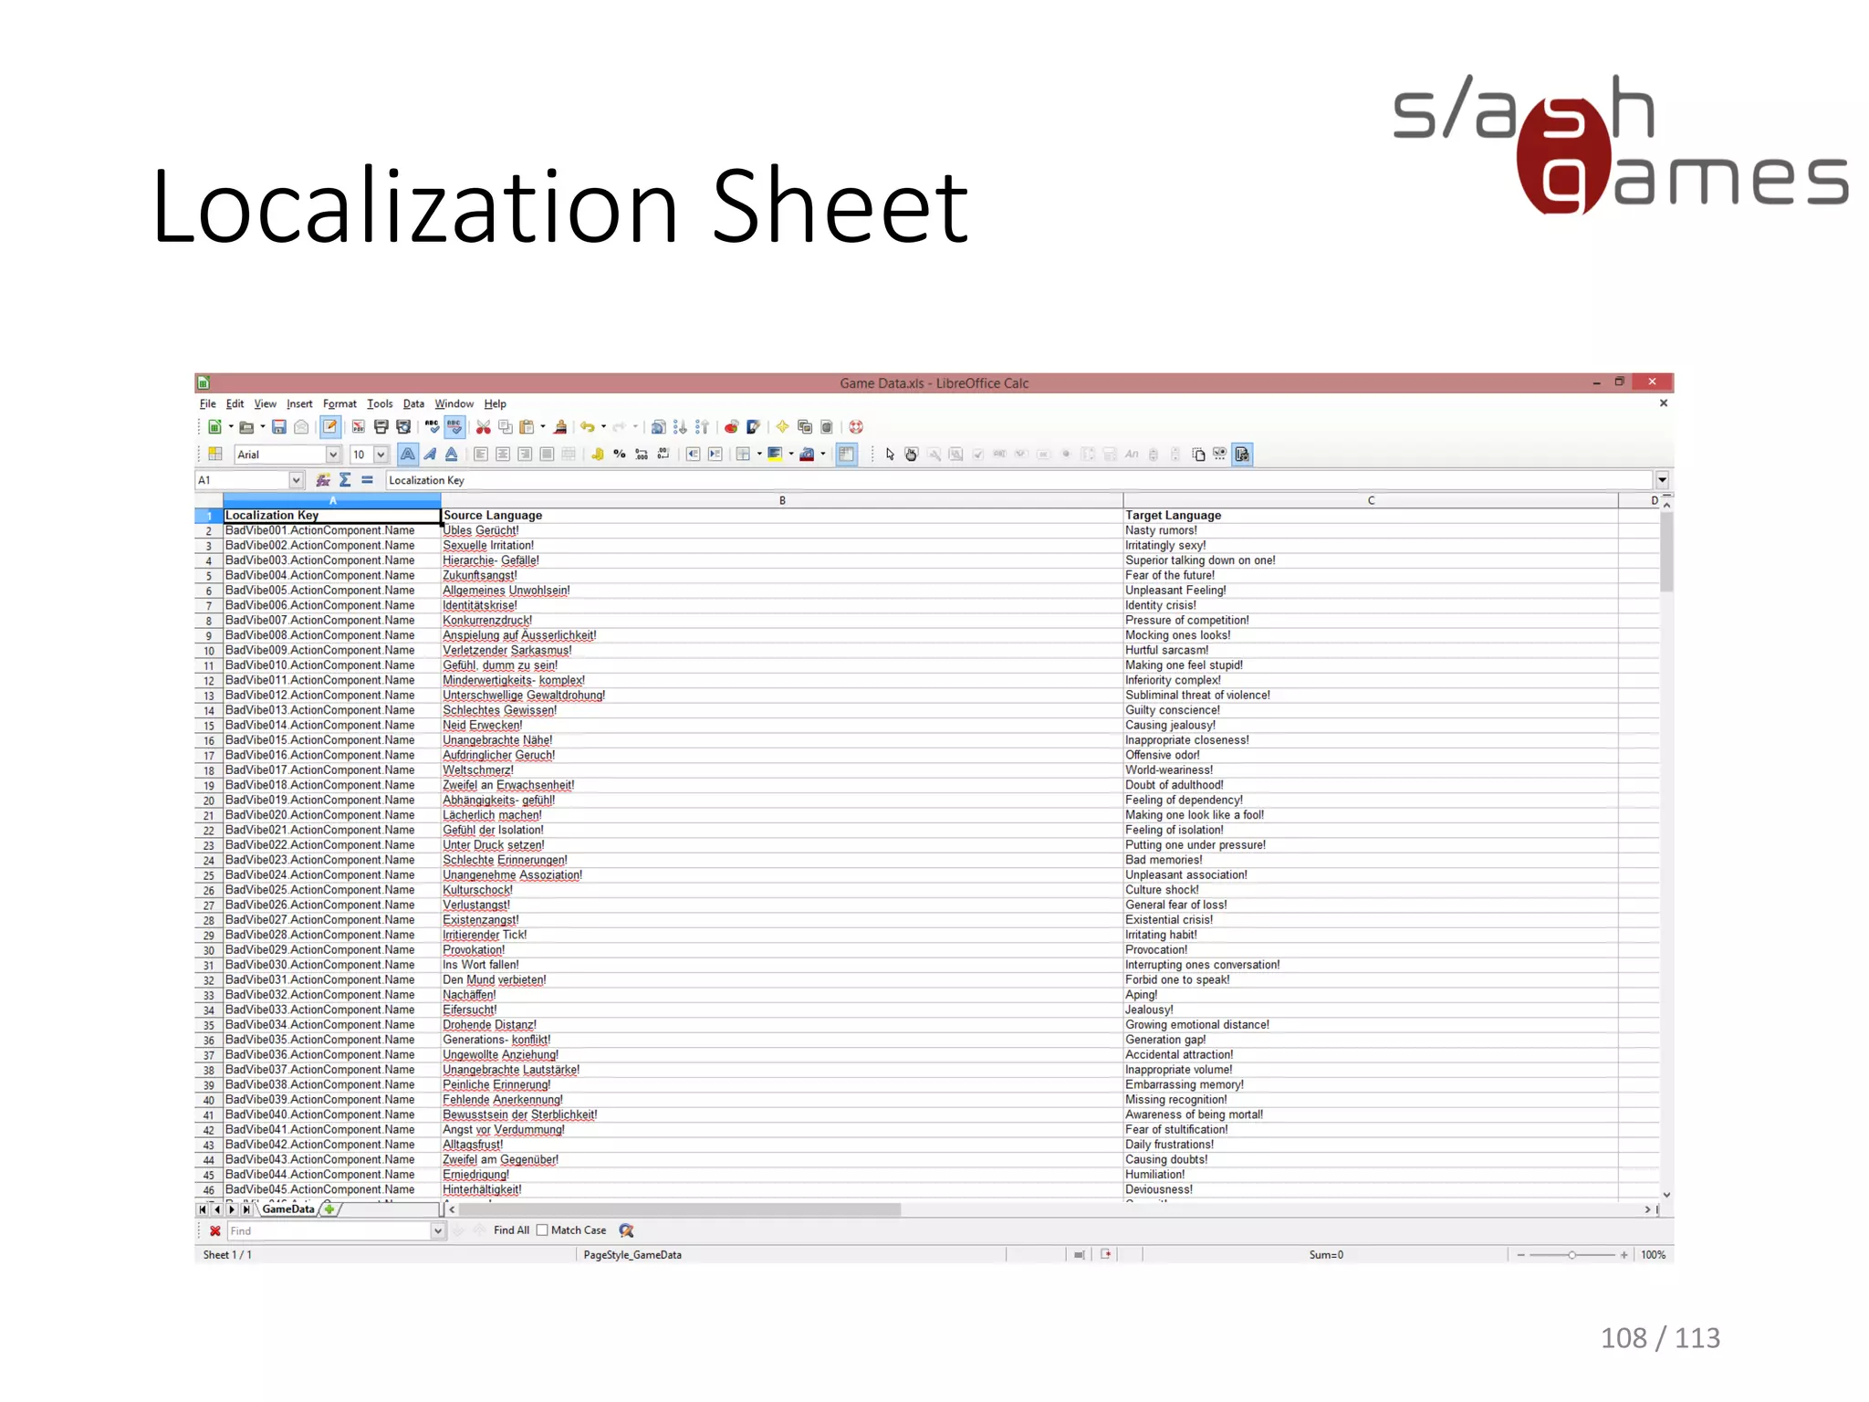The image size is (1869, 1402).
Task: Enable the Match Case checkbox
Action: coord(542,1230)
